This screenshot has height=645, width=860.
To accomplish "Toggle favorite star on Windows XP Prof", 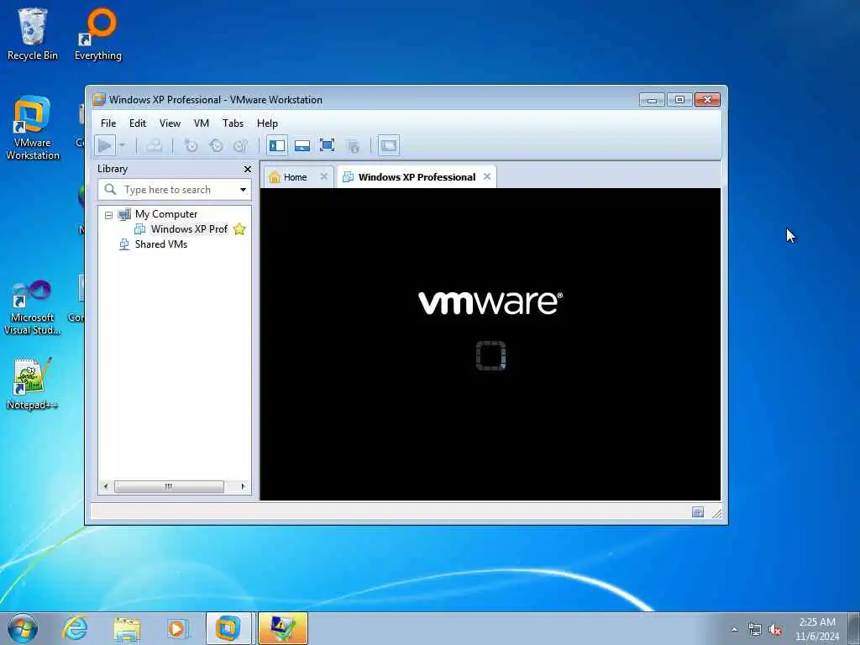I will (239, 229).
